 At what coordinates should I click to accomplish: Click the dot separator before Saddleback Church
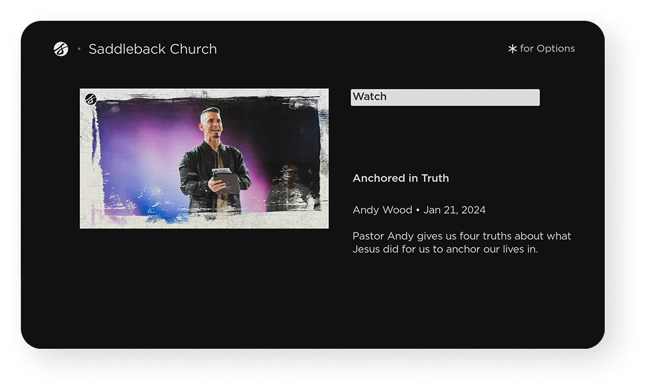tap(79, 49)
